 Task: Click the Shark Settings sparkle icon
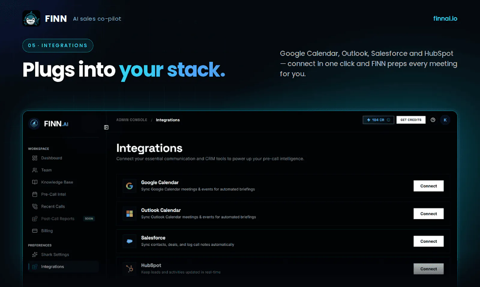[35, 255]
